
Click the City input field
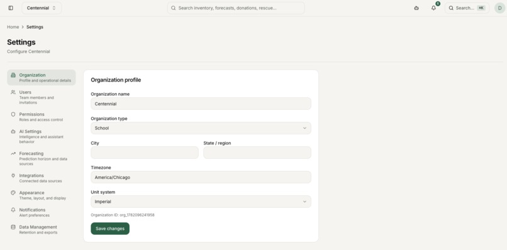[145, 153]
